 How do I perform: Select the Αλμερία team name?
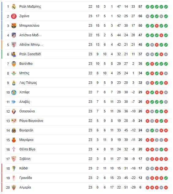(25, 188)
